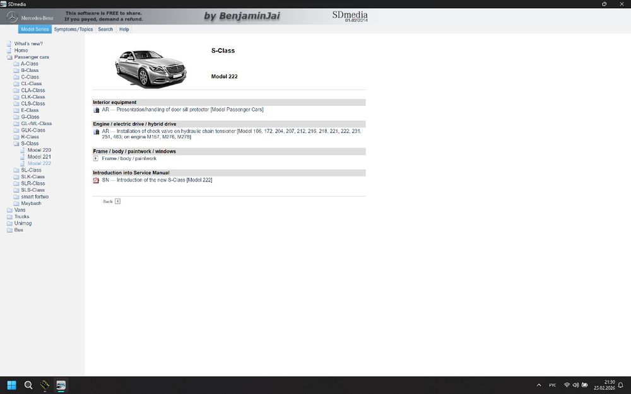The image size is (631, 394).
Task: Select Model 222 tree entry
Action: (39, 163)
